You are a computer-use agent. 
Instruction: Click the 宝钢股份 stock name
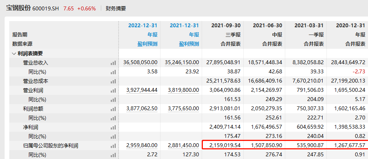tap(18, 8)
